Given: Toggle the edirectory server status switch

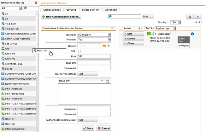Looking at the screenshot, I should [x=150, y=34].
